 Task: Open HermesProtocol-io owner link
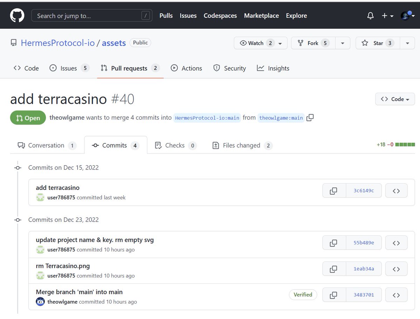click(x=58, y=43)
